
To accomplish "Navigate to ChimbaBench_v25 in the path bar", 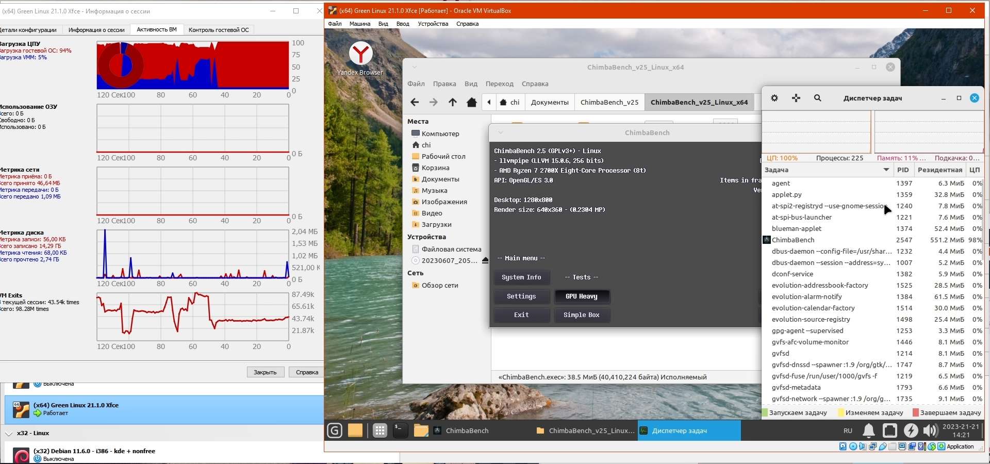I will click(x=609, y=102).
